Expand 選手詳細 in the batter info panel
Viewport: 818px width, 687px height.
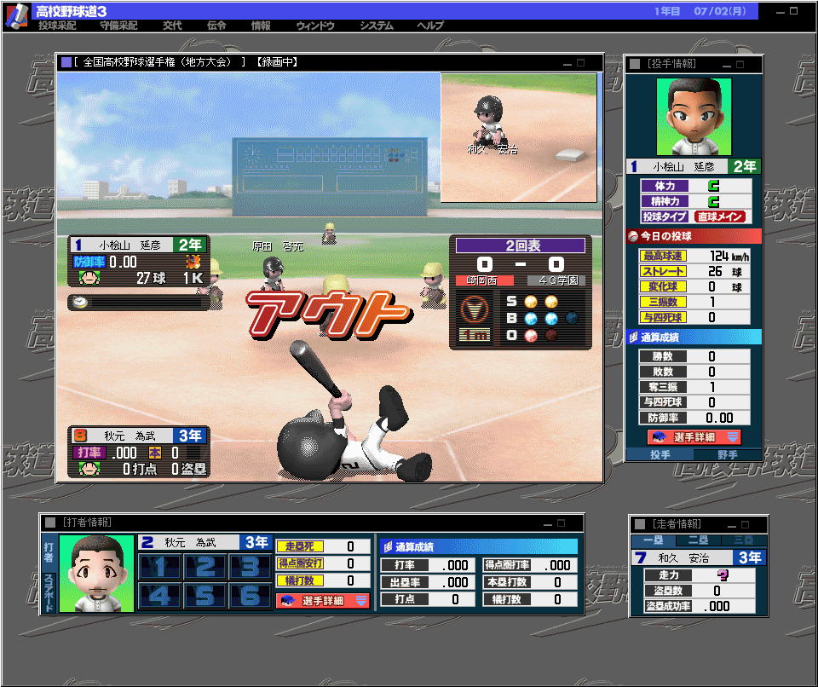(x=322, y=601)
